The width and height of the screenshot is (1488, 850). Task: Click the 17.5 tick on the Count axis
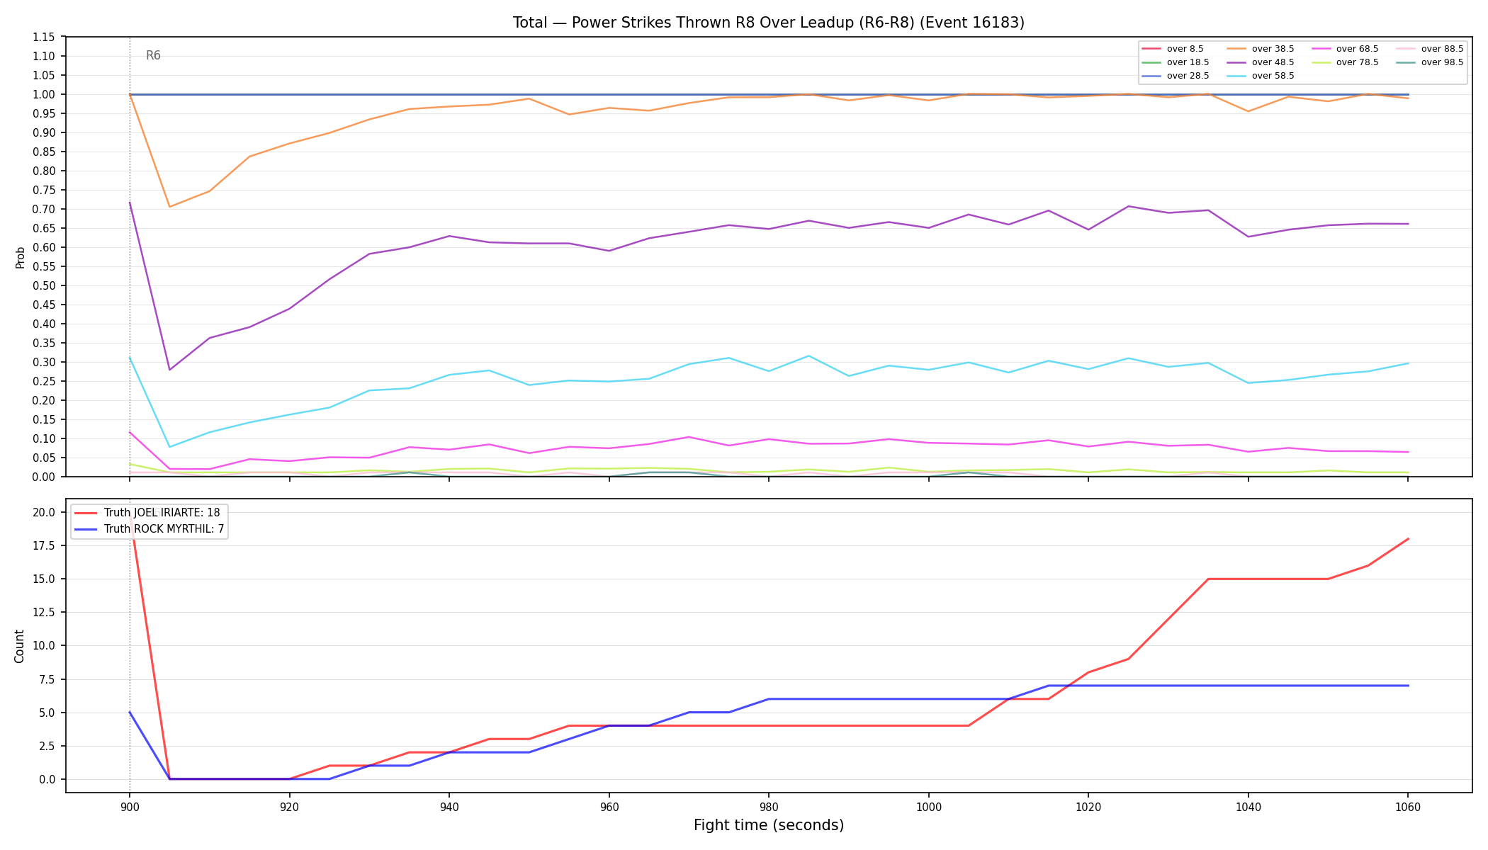point(45,545)
